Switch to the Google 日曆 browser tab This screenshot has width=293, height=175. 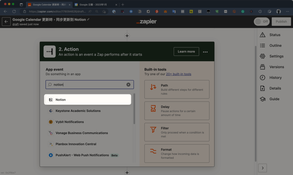93,5
